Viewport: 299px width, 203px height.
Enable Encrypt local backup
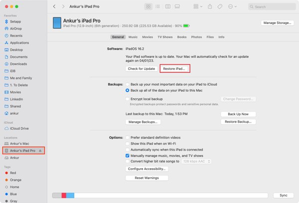tap(128, 99)
